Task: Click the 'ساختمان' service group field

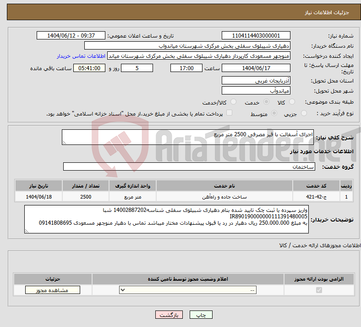Action: (x=188, y=167)
